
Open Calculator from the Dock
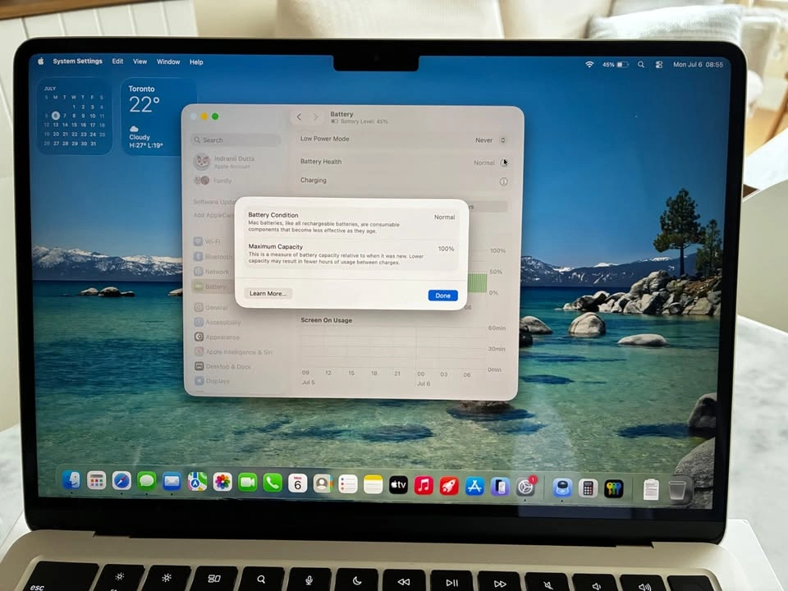click(588, 488)
